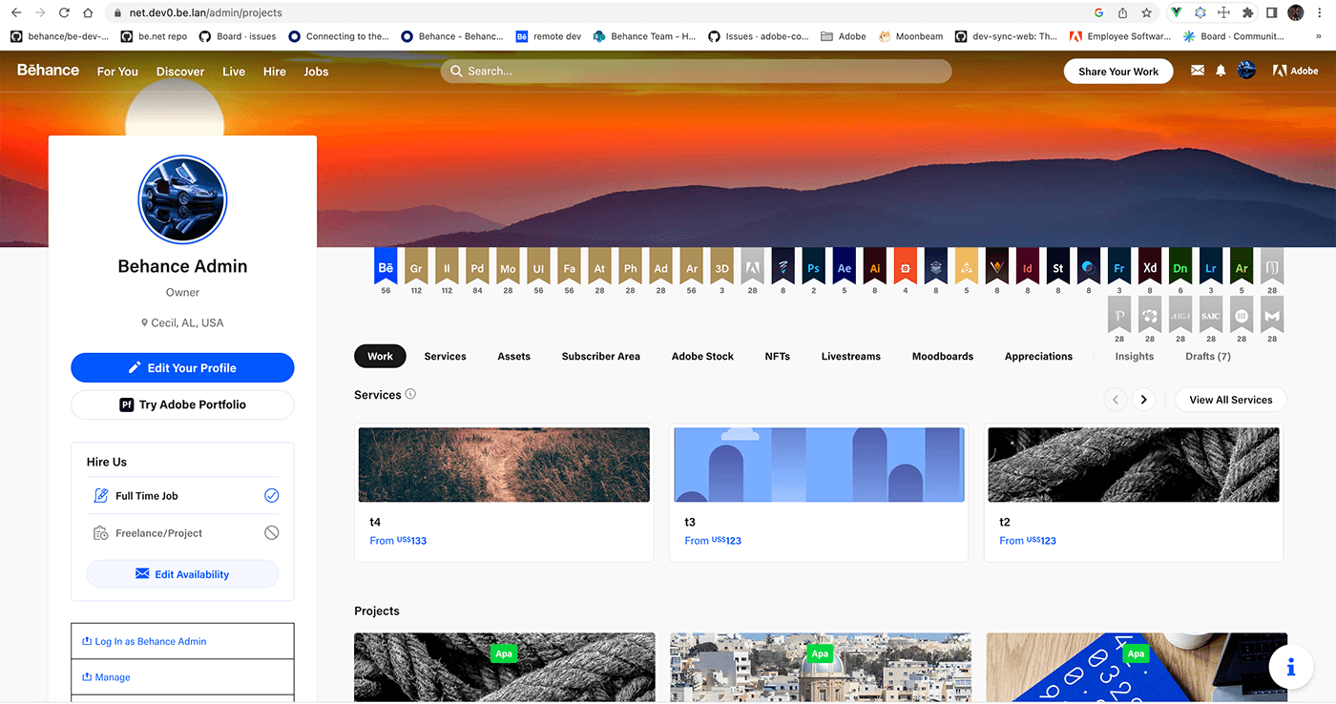Open the blue floating info button
Image resolution: width=1336 pixels, height=704 pixels.
pyautogui.click(x=1290, y=668)
